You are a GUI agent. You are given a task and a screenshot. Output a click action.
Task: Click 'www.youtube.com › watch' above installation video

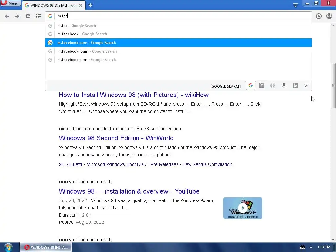point(85,182)
